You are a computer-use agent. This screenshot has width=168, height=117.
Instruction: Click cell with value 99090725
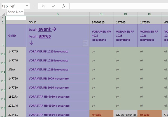click(101, 22)
